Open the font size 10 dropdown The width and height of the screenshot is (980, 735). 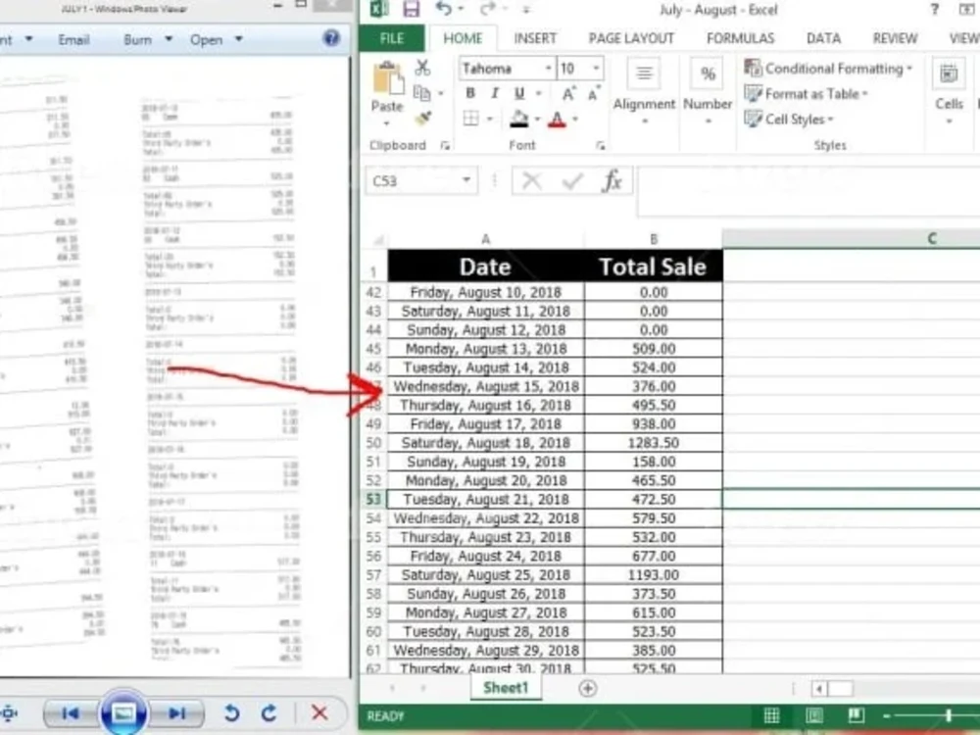tap(596, 69)
